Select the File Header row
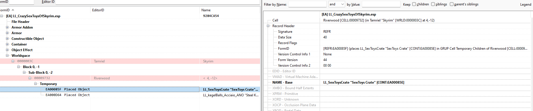 tap(130, 22)
